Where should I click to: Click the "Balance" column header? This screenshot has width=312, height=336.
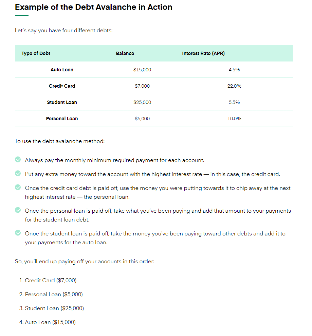(125, 53)
